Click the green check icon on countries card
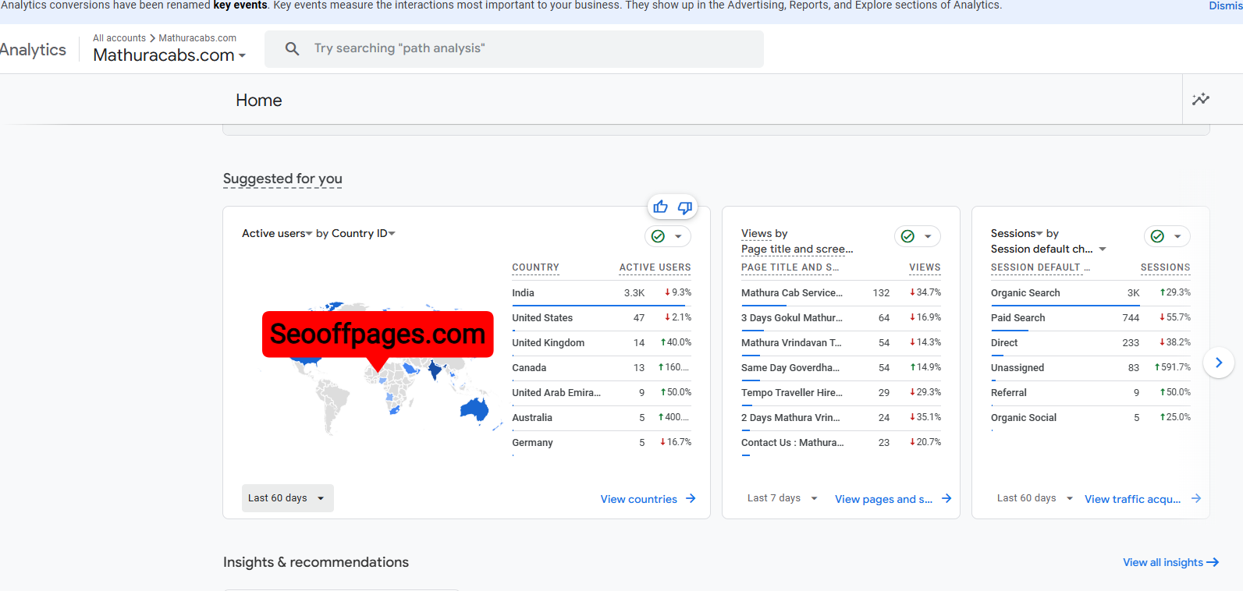This screenshot has width=1243, height=591. click(x=658, y=236)
